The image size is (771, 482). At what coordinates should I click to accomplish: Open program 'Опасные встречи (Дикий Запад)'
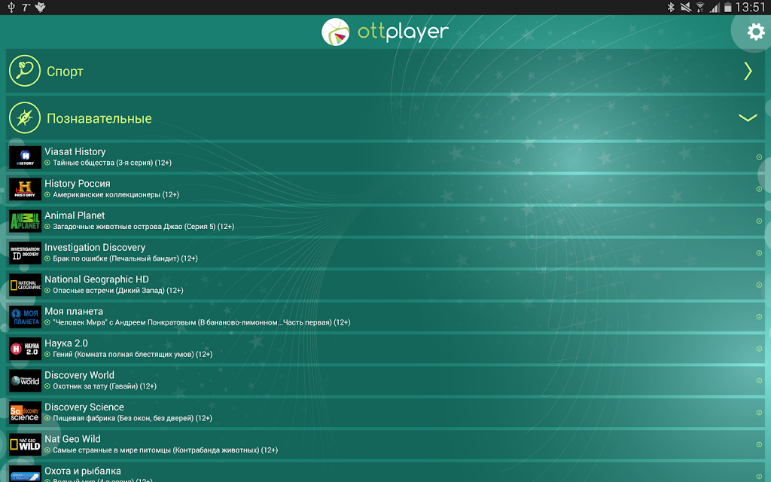pos(118,291)
